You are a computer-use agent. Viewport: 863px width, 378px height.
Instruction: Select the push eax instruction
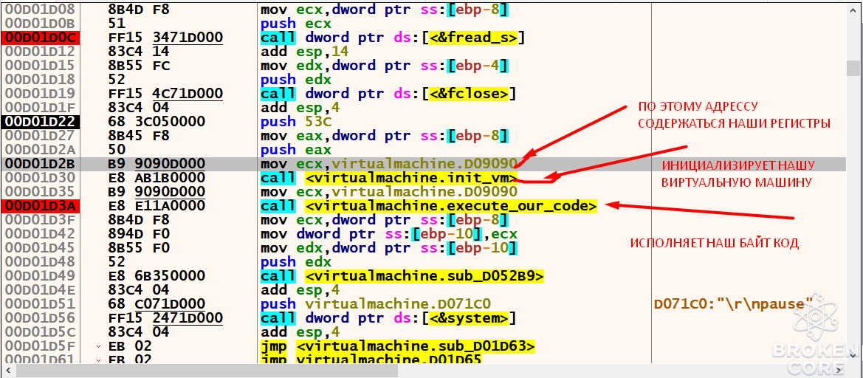click(x=295, y=150)
